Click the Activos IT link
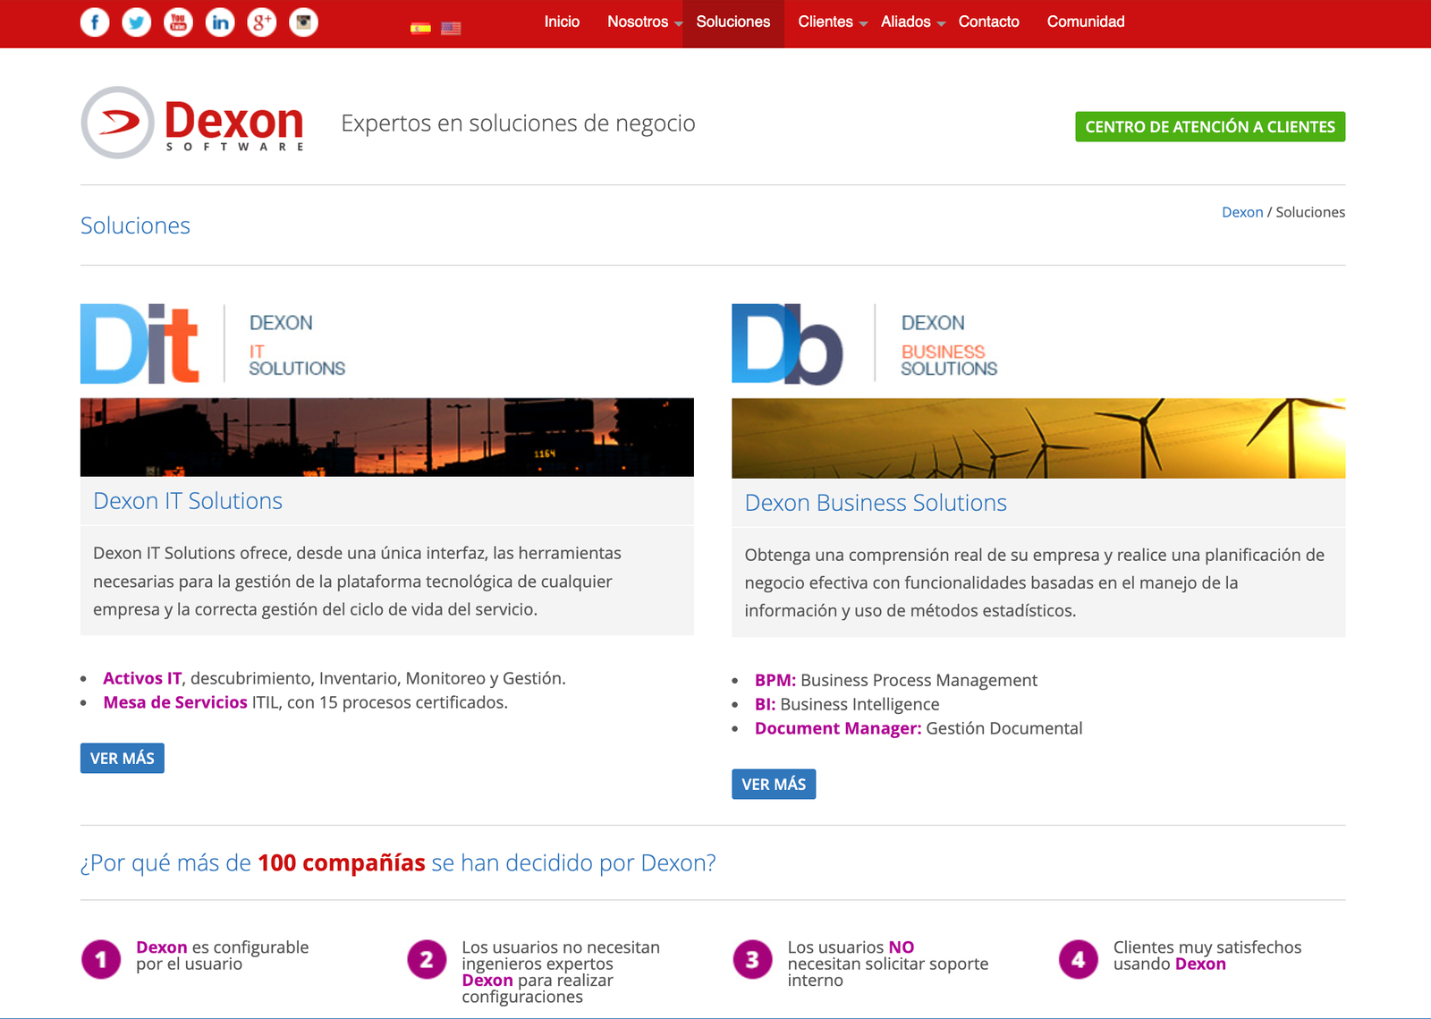This screenshot has height=1019, width=1431. tap(142, 678)
